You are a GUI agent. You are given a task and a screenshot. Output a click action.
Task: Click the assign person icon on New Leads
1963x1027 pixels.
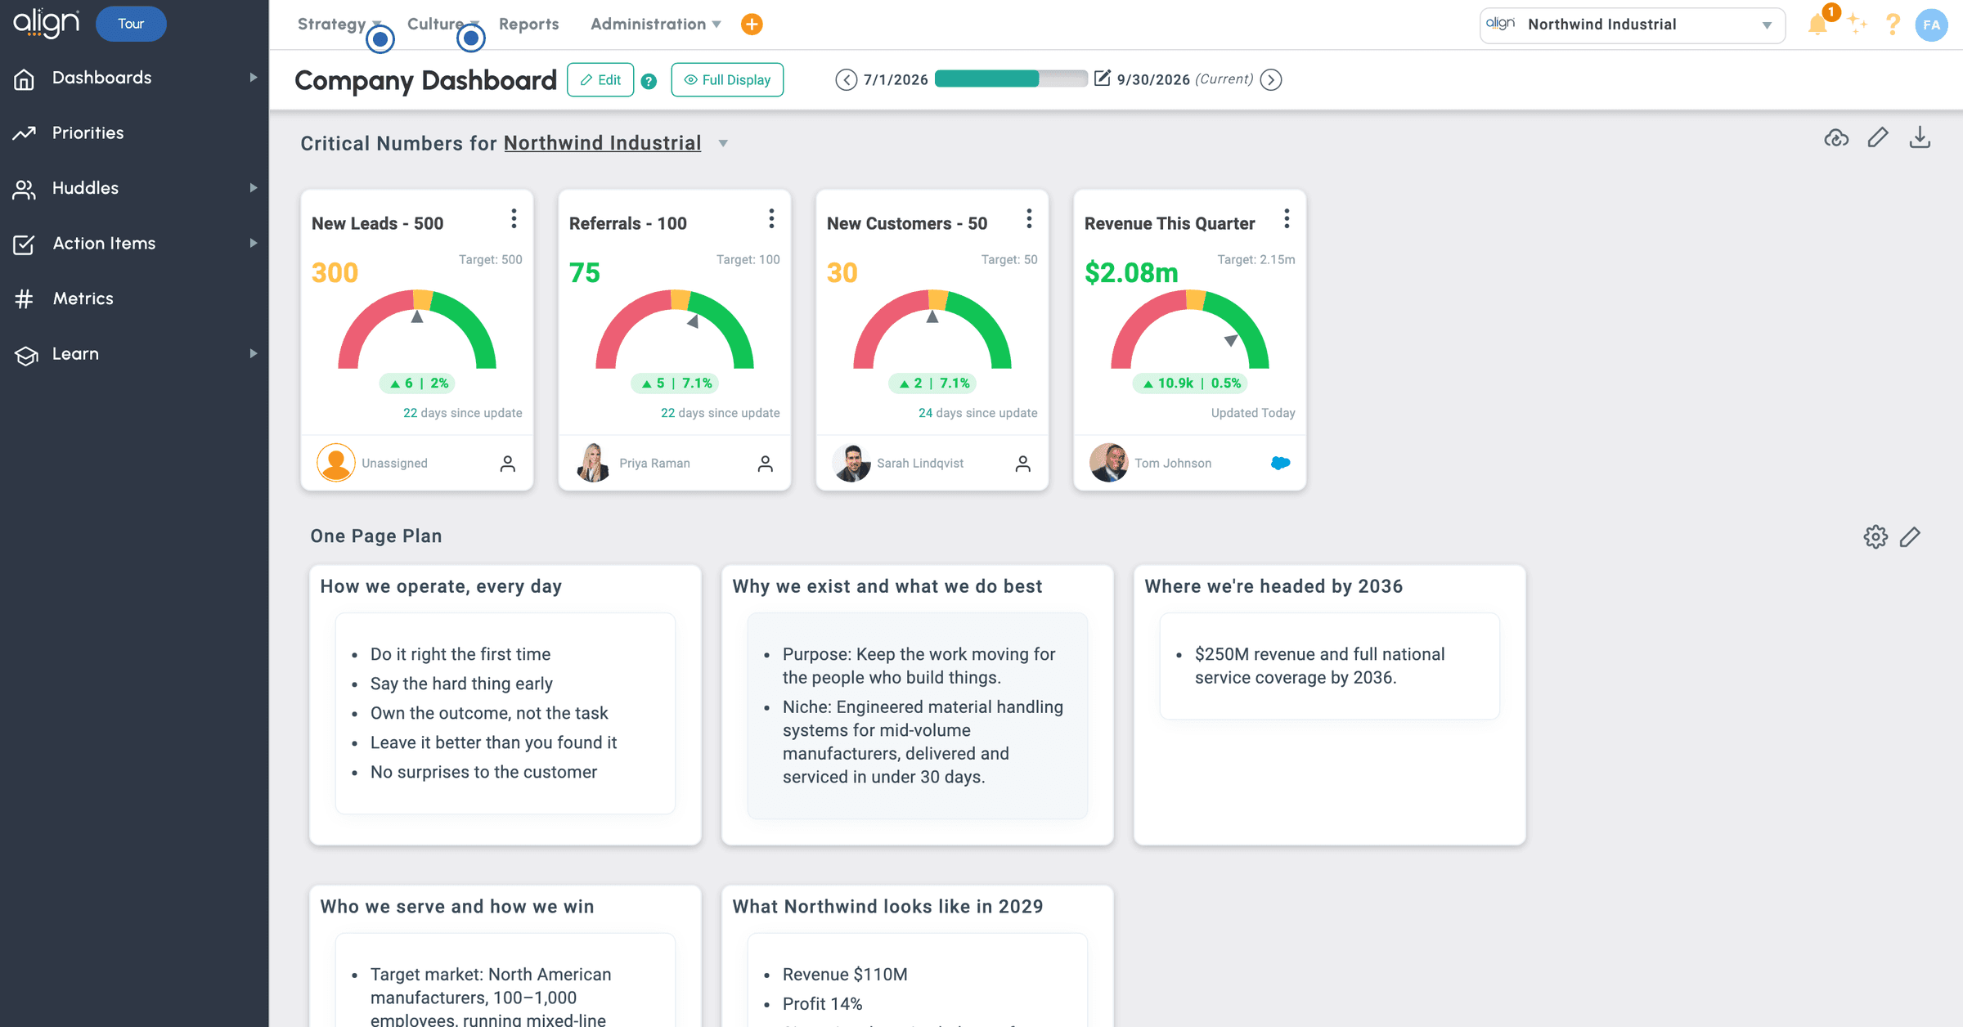coord(508,464)
